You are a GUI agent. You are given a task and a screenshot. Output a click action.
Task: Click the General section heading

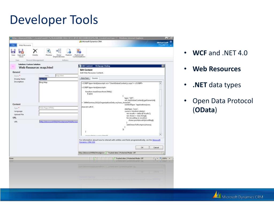coord(16,72)
